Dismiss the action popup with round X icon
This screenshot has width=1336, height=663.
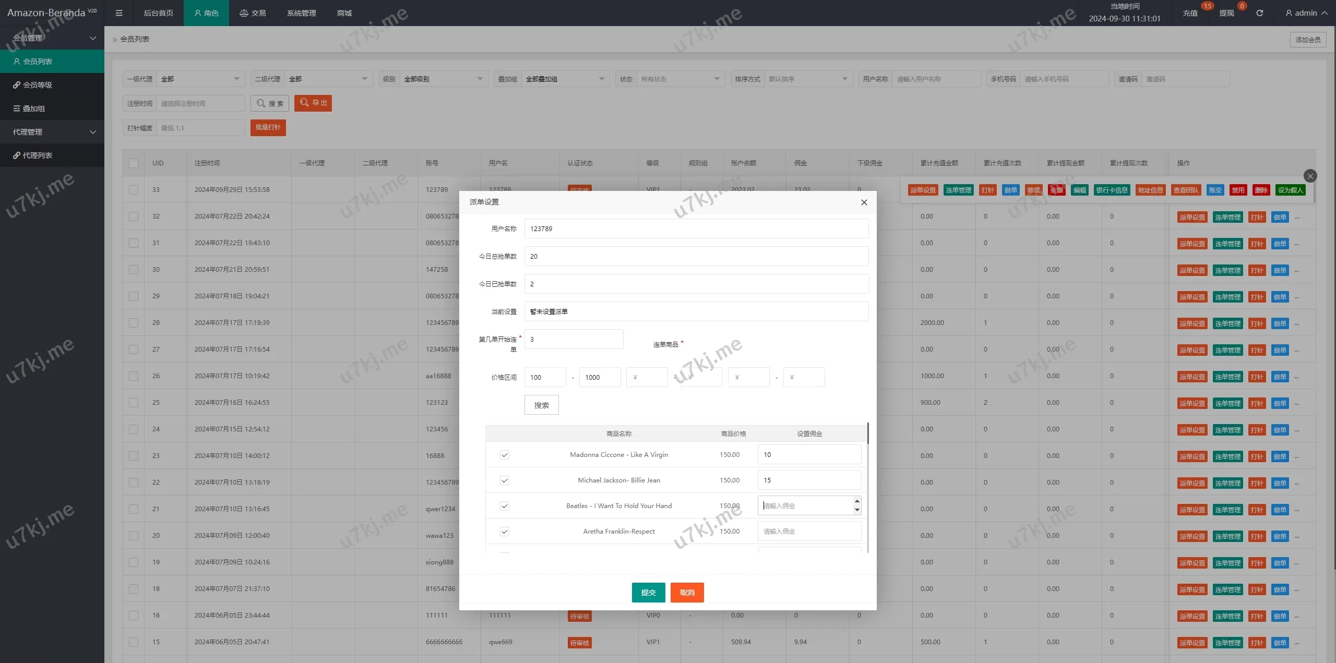click(x=1310, y=176)
